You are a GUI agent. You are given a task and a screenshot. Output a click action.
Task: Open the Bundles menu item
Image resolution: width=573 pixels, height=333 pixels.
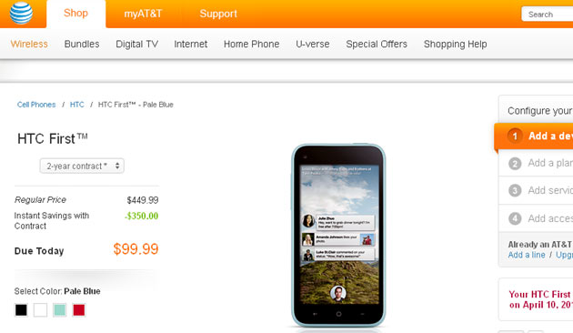click(x=82, y=45)
